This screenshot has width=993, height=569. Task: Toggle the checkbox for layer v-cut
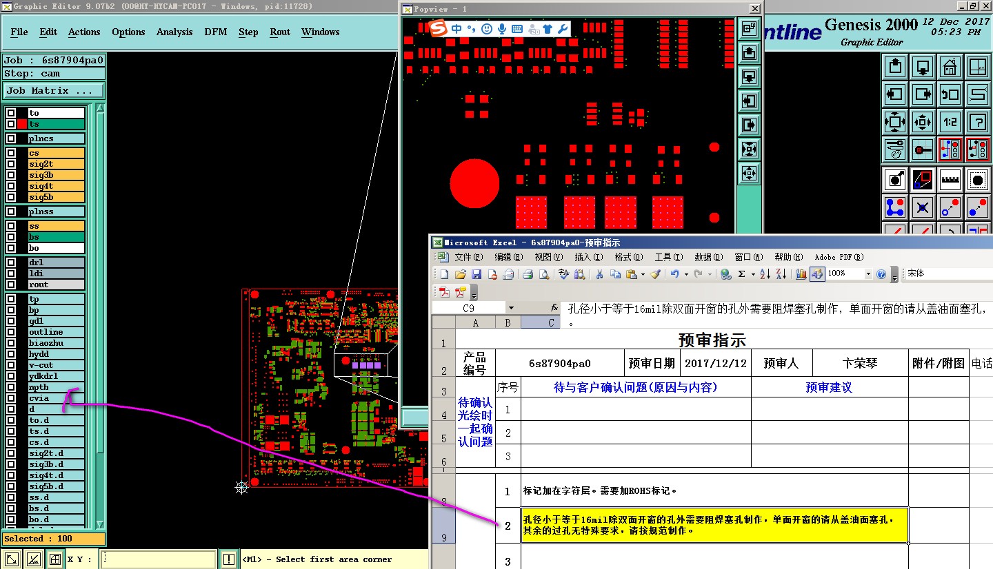tap(11, 365)
